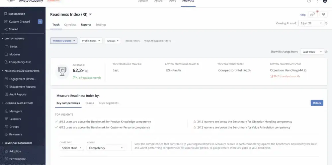Collapse Asset Dashboard and Reports section

click(2, 71)
